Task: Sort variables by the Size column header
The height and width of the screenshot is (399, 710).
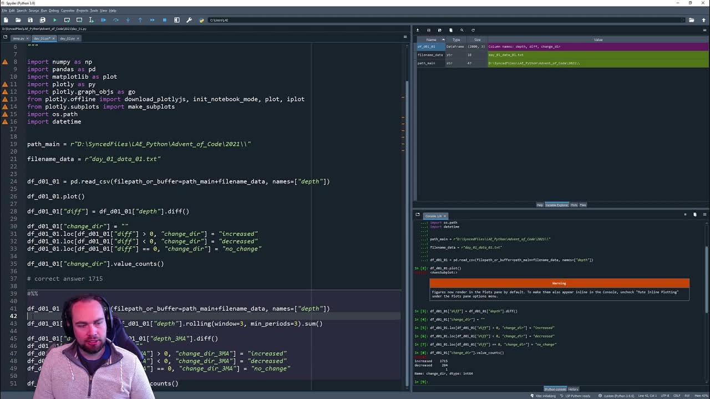Action: pyautogui.click(x=477, y=40)
